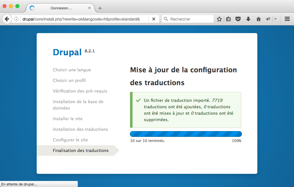Close the Connexion… tab
The width and height of the screenshot is (294, 187).
pos(89,8)
